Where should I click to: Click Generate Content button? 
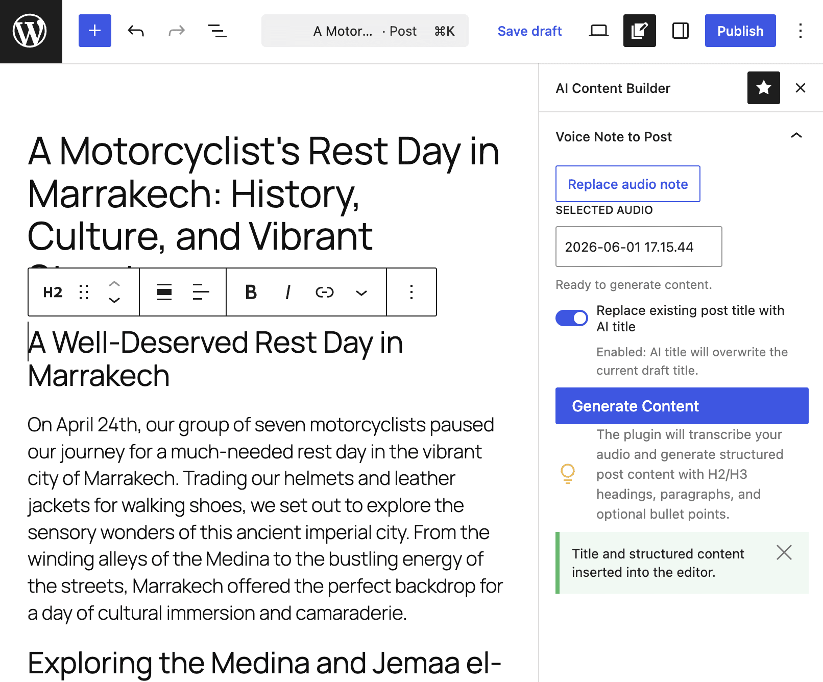[682, 406]
